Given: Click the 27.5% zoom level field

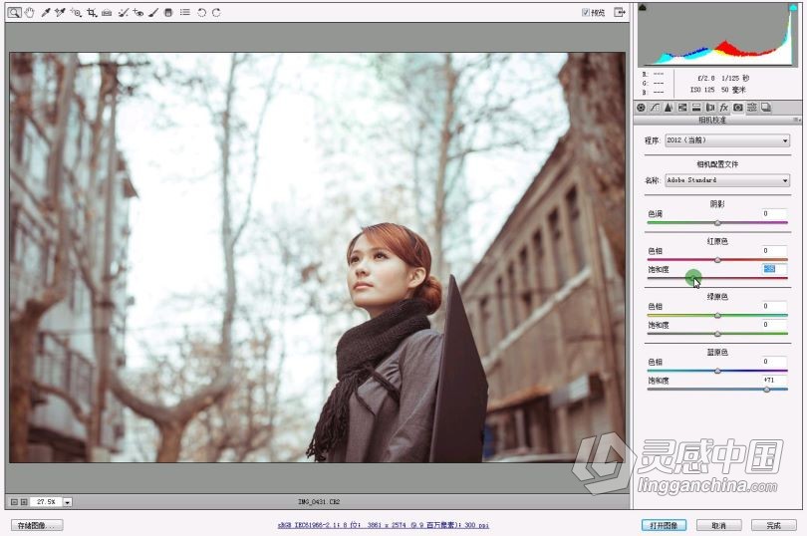Looking at the screenshot, I should pos(46,501).
